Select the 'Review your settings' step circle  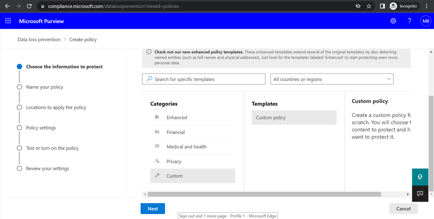coord(20,168)
